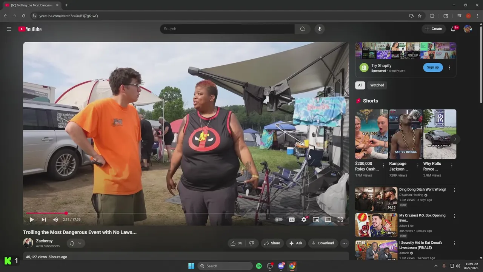This screenshot has width=483, height=272.
Task: Open Spotify from the taskbar
Action: point(259,266)
